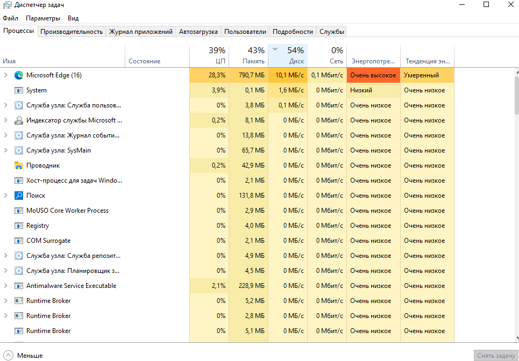Click the Низкий power usage cell
Viewport: 519px width, 361px height.
click(373, 90)
